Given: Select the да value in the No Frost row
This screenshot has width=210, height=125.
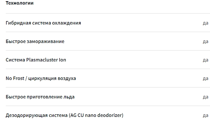Looking at the screenshot, I should [205, 78].
